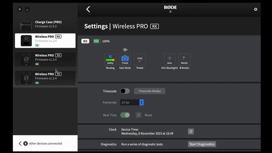Click the Real Time reset icon button
The image size is (272, 153).
[x=139, y=115]
